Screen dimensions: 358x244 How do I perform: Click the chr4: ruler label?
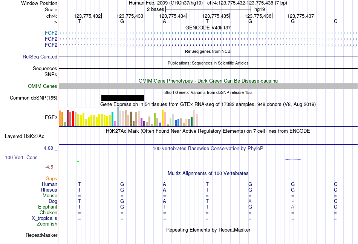coord(52,16)
